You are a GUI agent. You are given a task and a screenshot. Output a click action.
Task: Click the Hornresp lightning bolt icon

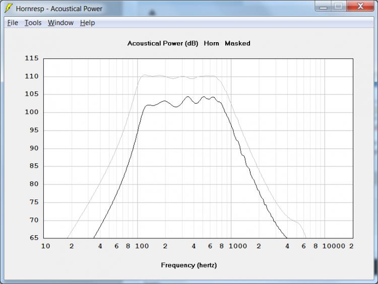[9, 9]
